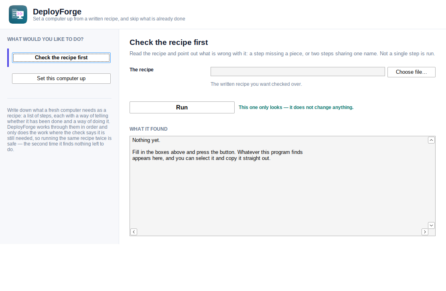
Task: Click the recipe file path field
Action: 298,72
